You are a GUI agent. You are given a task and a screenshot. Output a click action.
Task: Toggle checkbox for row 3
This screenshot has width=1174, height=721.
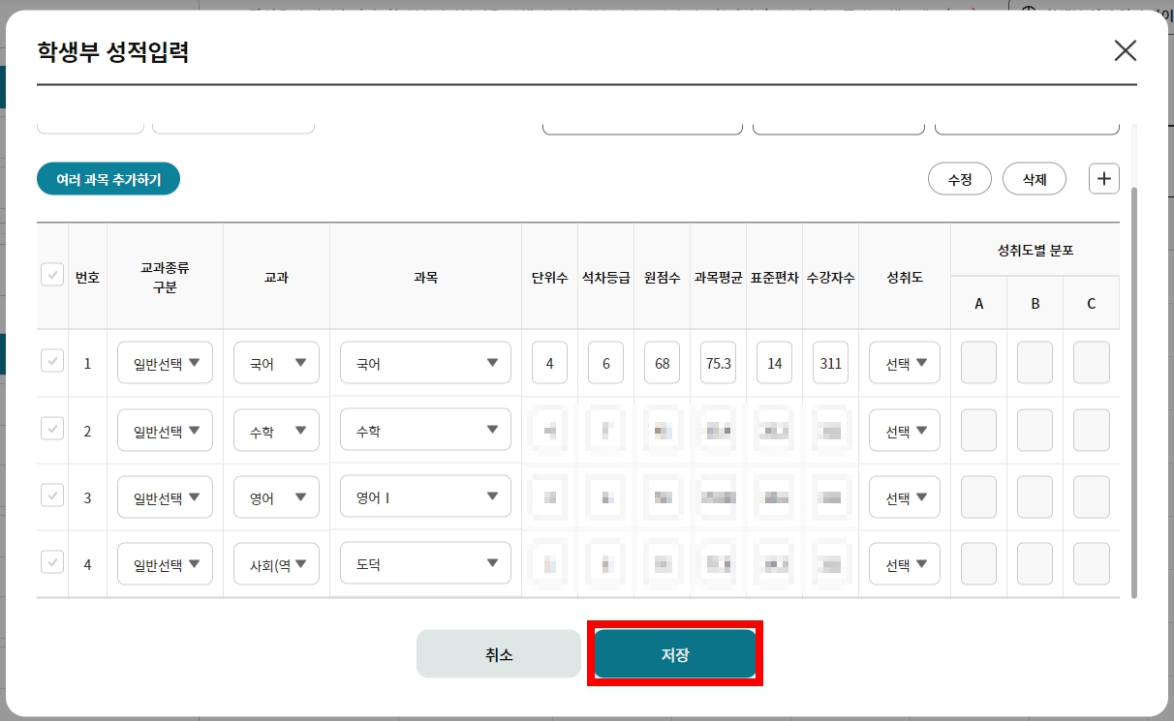click(x=52, y=496)
